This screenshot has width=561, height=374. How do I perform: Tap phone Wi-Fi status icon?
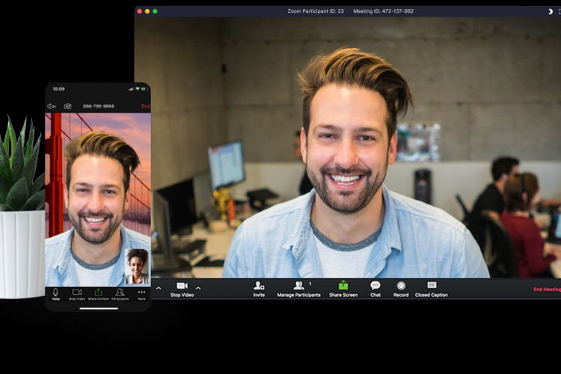pos(138,89)
